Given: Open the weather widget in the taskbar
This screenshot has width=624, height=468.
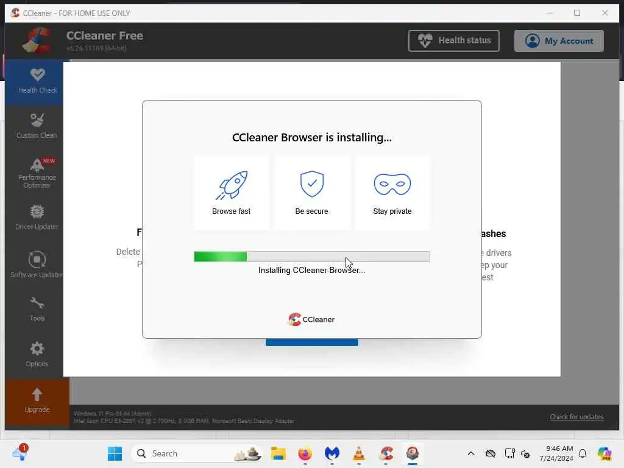Looking at the screenshot, I should (x=20, y=453).
